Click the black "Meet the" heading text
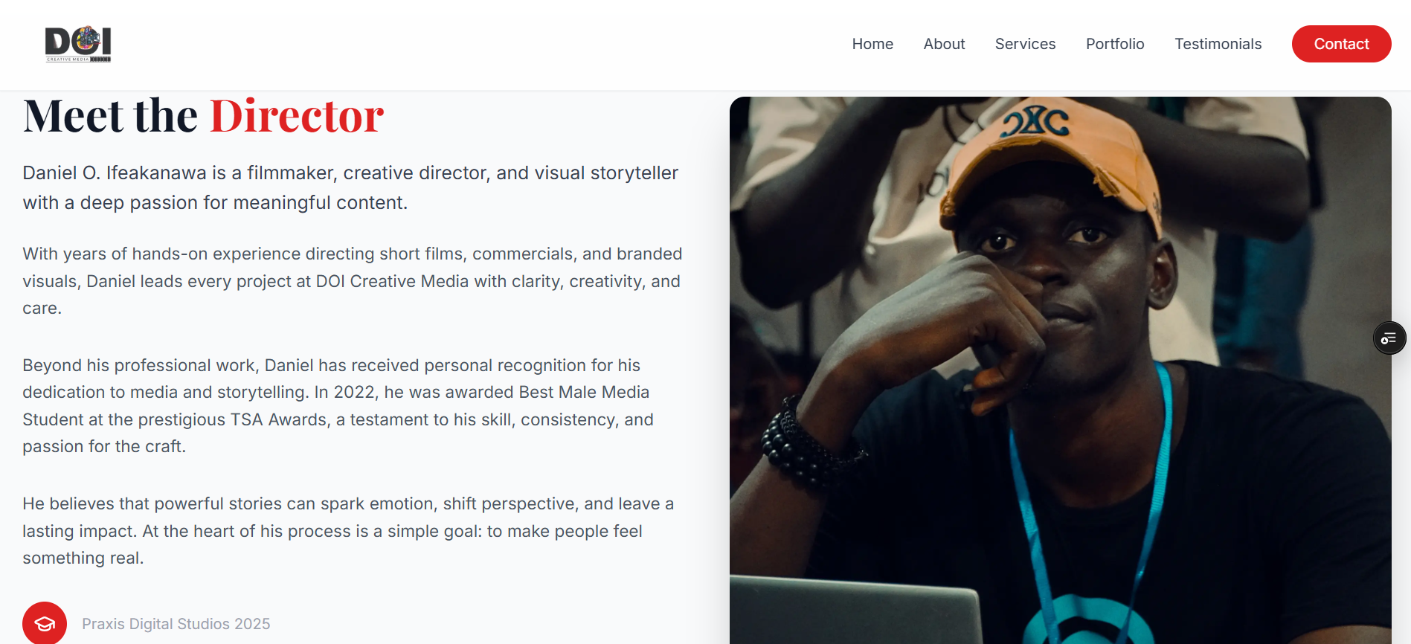The width and height of the screenshot is (1411, 644). [110, 117]
